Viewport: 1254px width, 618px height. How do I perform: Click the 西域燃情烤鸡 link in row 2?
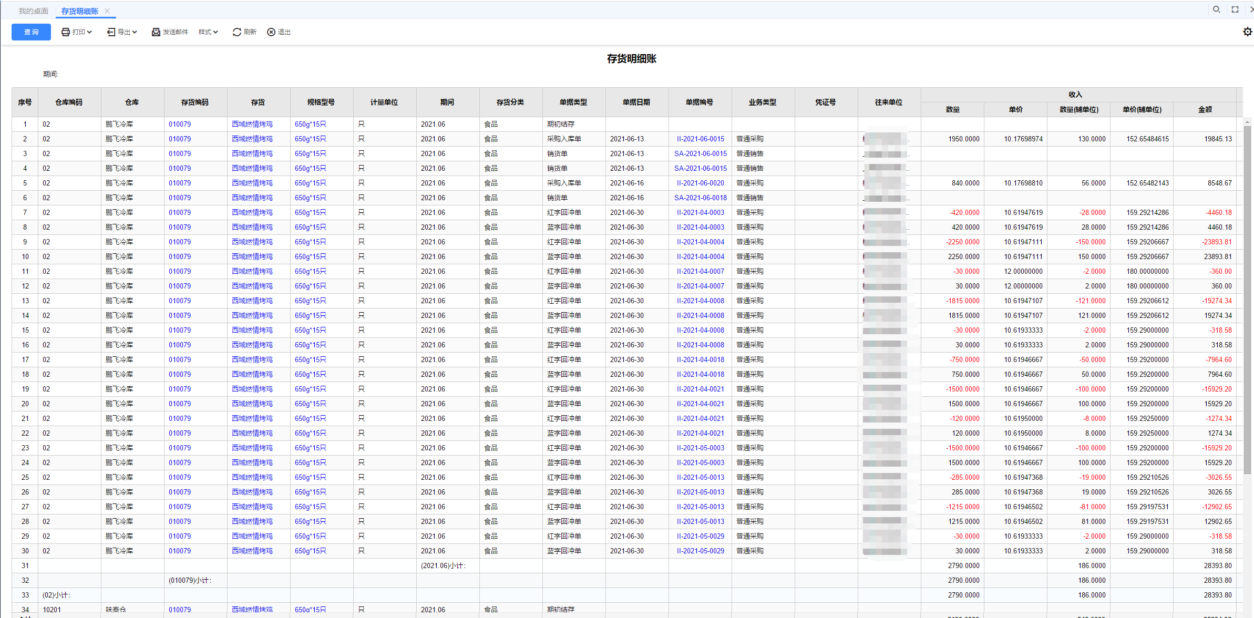click(x=252, y=139)
